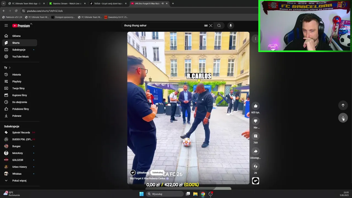The height and width of the screenshot is (198, 352).
Task: Open the @Beefoots channel name
Action: point(143,173)
